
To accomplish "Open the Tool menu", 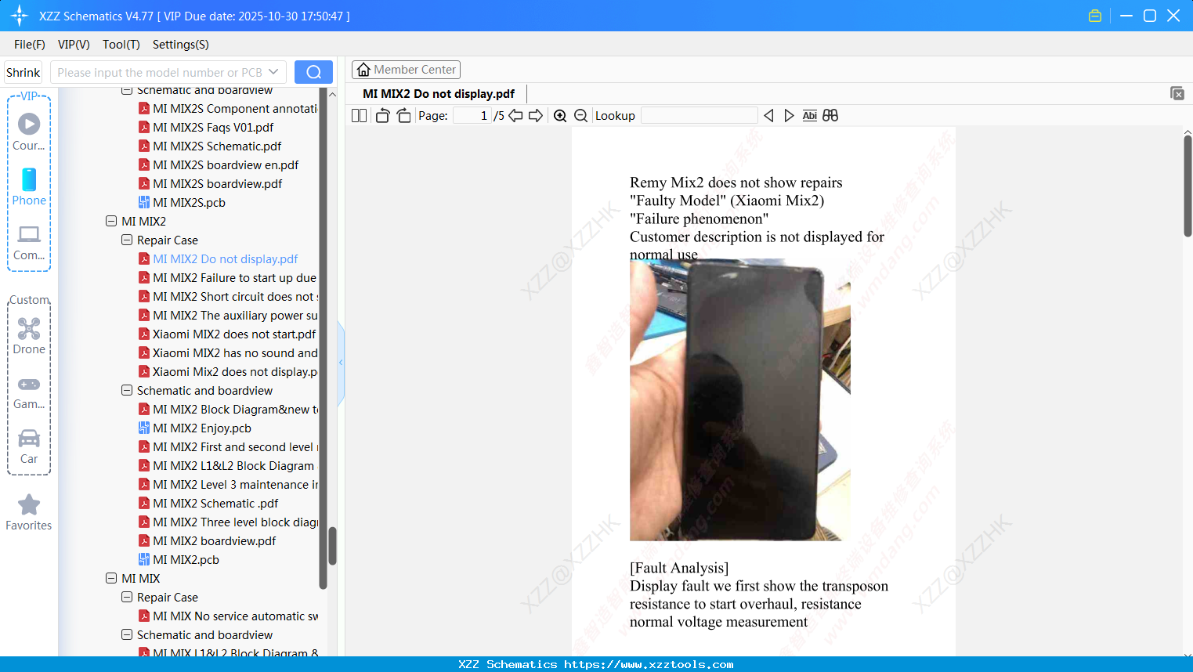I will (x=121, y=45).
